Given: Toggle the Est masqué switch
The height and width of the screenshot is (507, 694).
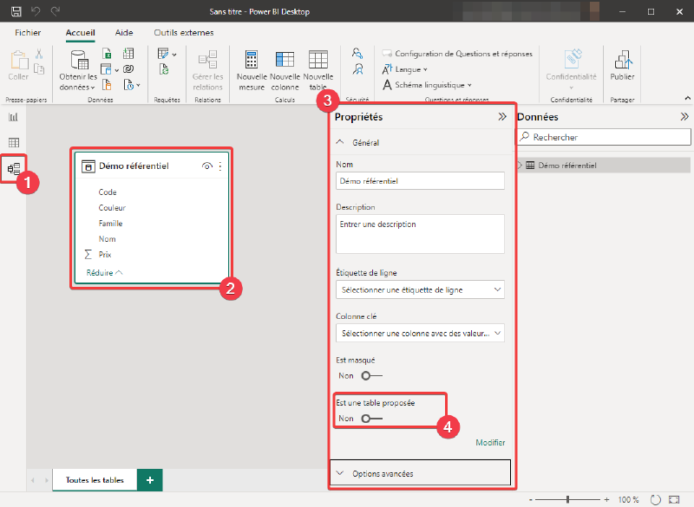Looking at the screenshot, I should [x=372, y=376].
